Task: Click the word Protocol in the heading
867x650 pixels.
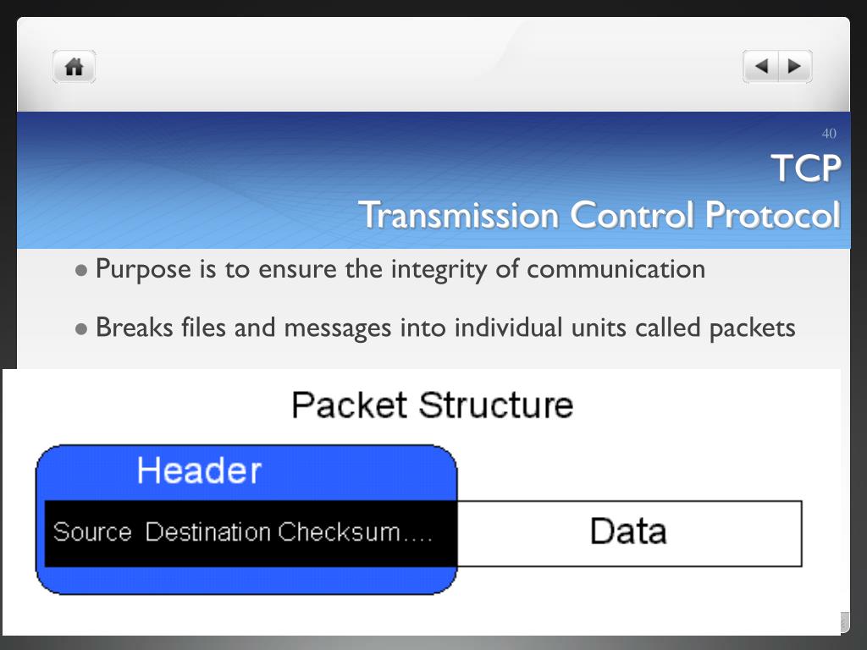Action: coord(773,214)
